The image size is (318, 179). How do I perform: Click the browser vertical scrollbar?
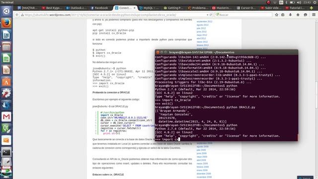pyautogui.click(x=317, y=99)
